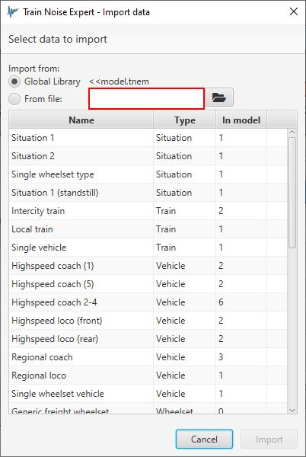Open the folder browse icon button
This screenshot has height=457, width=306.
point(219,97)
